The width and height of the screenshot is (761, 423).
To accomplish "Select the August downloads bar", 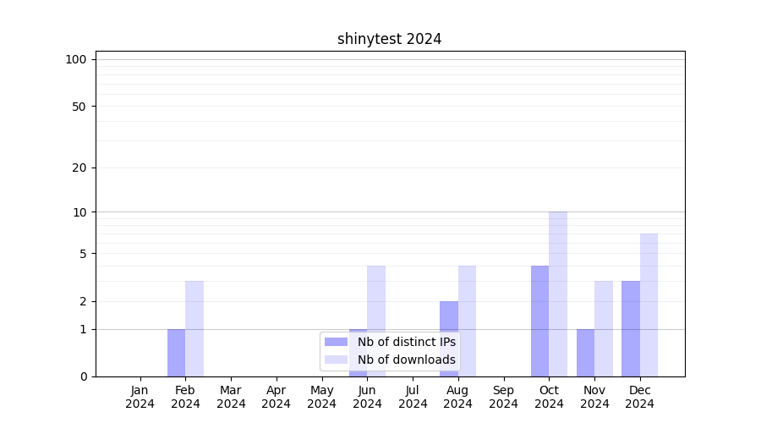I will click(467, 321).
